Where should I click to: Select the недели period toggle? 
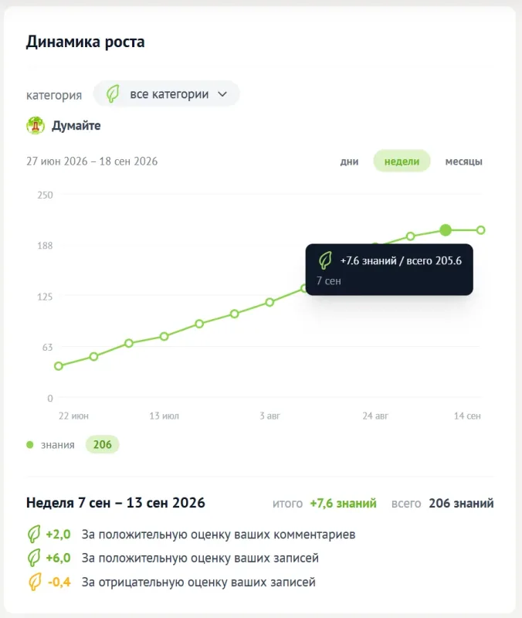tap(402, 161)
